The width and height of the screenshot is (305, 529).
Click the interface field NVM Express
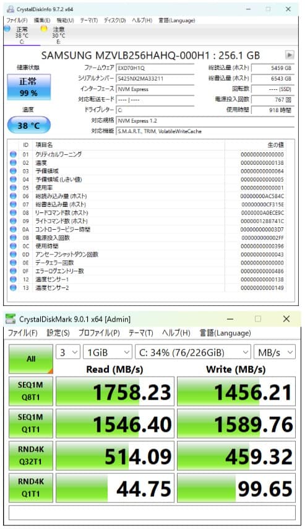pyautogui.click(x=155, y=89)
